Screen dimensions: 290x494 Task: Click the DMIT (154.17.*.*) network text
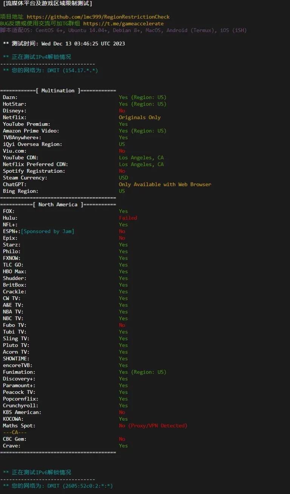pos(73,70)
